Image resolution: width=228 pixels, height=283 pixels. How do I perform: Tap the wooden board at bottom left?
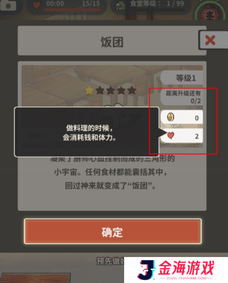coord(35,278)
